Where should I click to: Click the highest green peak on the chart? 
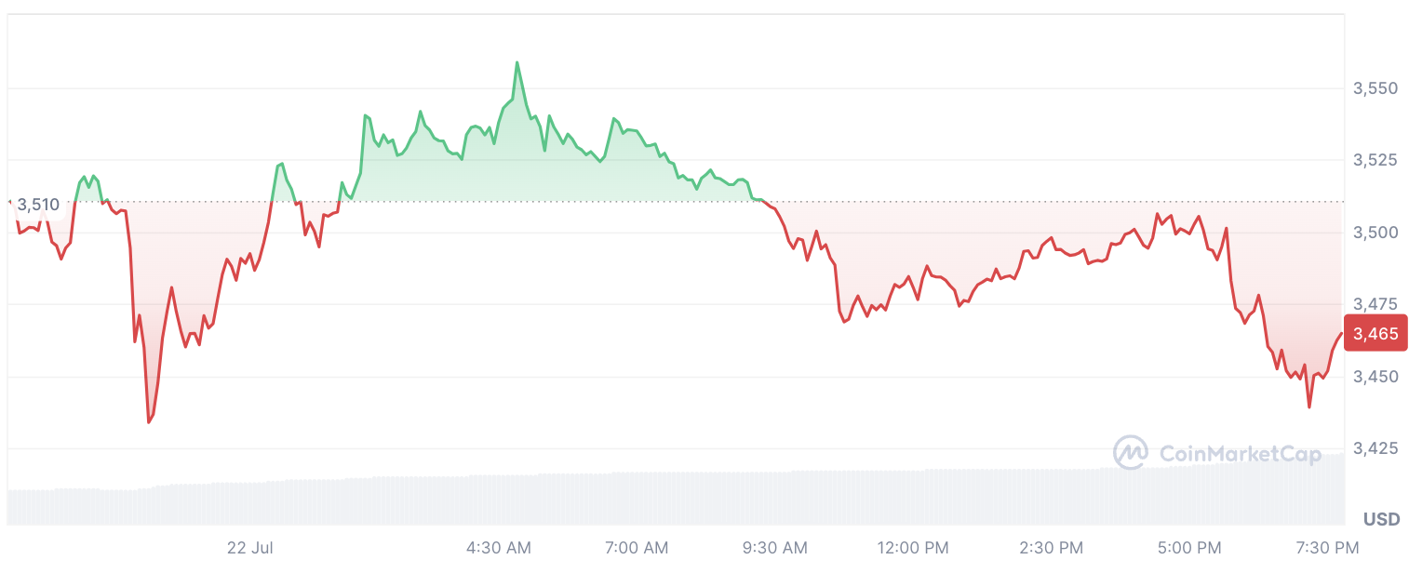pyautogui.click(x=517, y=63)
